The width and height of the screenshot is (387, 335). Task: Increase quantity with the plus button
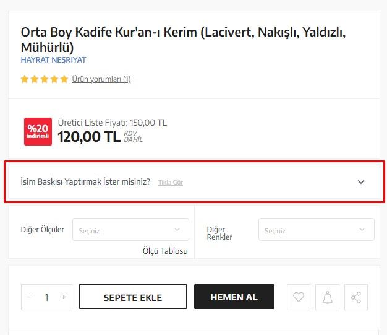click(x=64, y=297)
